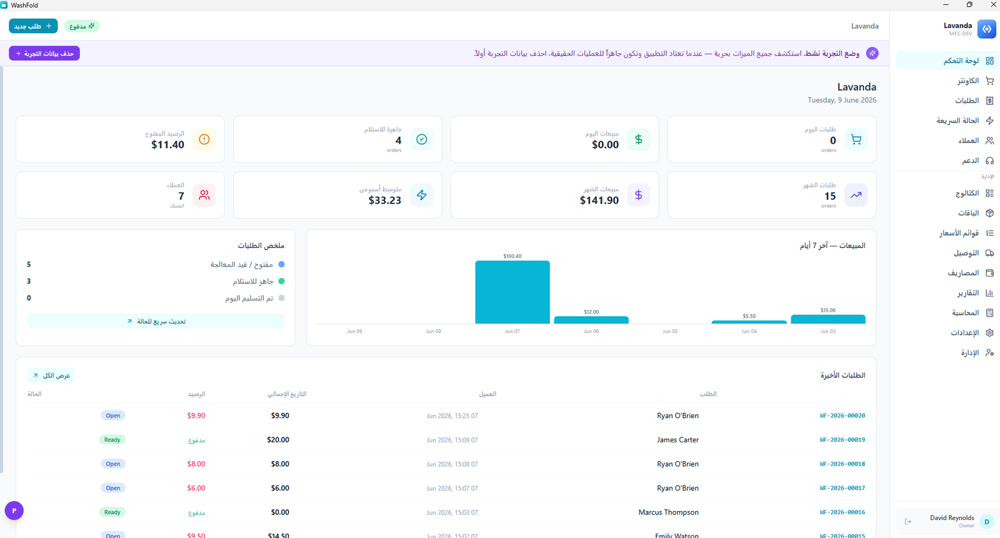Screen dimensions: 1000x538
Task: Go to the Accounting menu item
Action: coord(966,313)
